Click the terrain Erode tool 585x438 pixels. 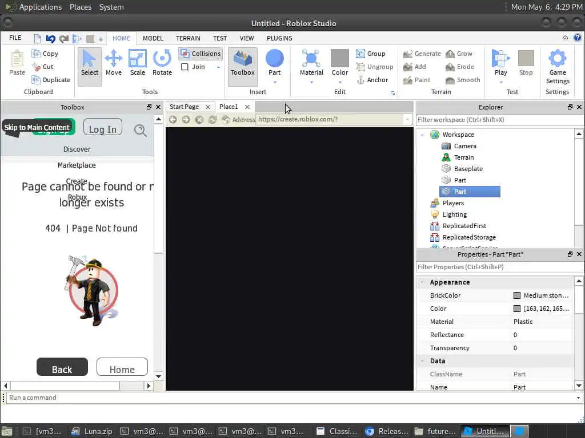click(460, 67)
